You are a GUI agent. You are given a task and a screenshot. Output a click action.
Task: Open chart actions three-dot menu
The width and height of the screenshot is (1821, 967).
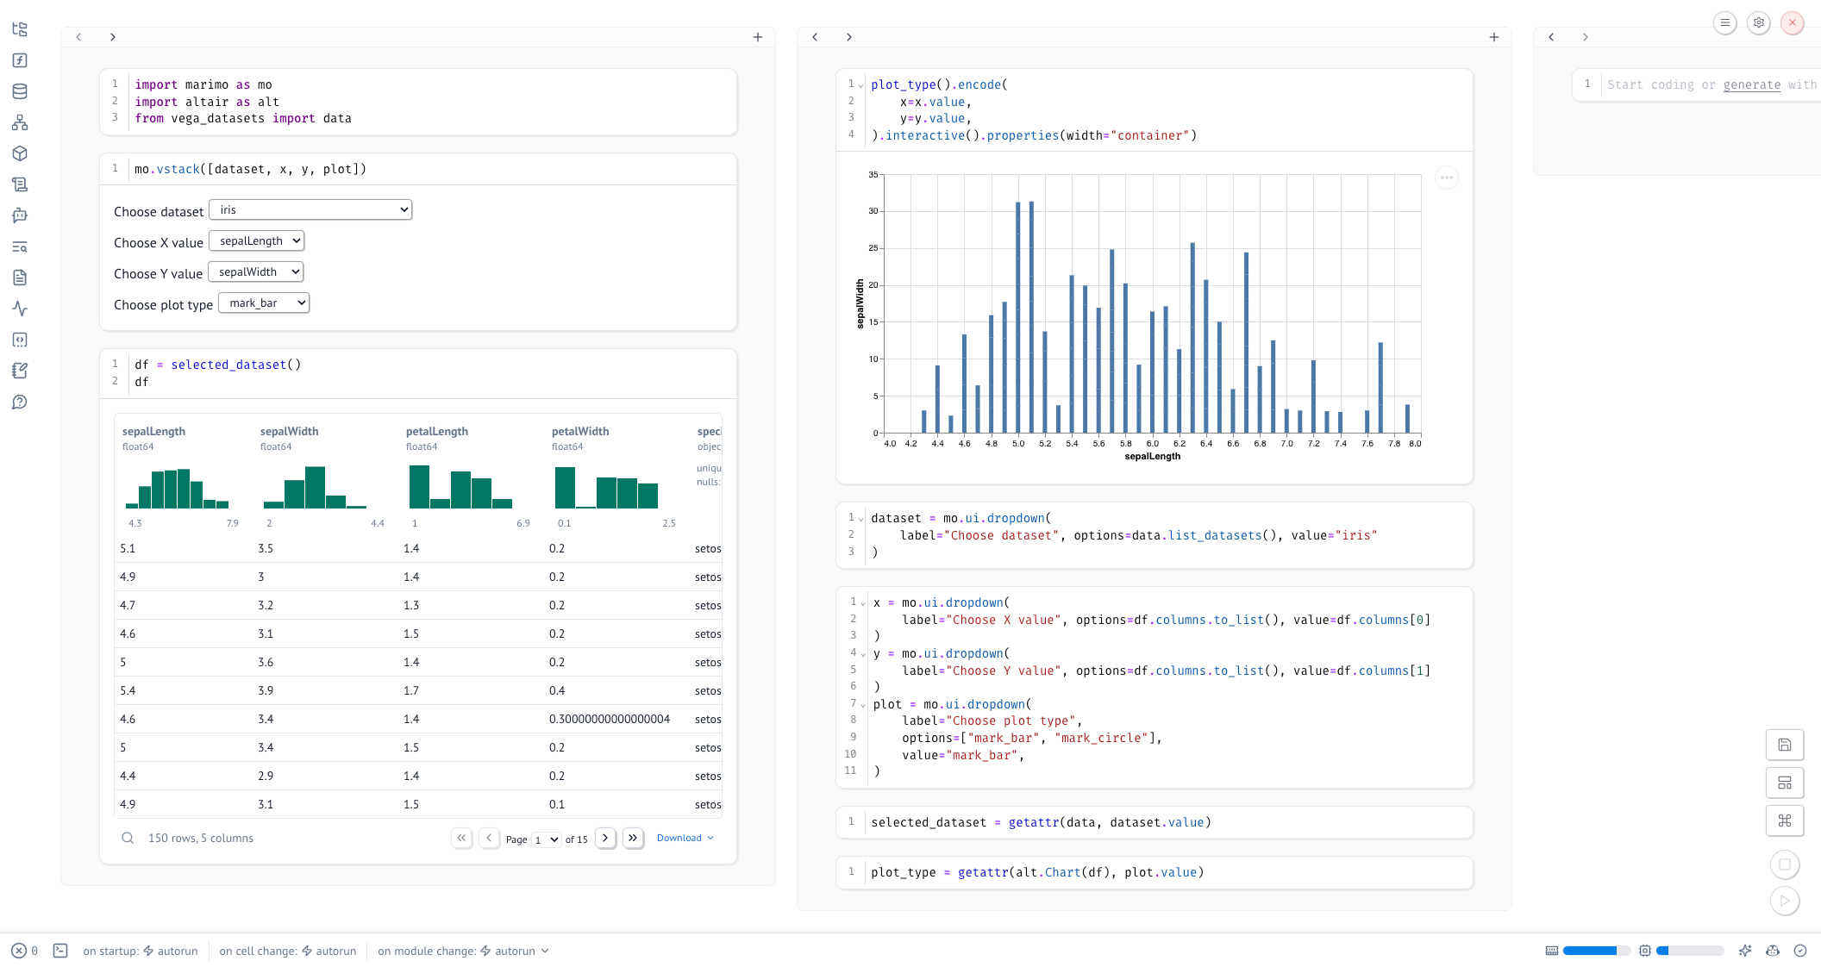1447,178
